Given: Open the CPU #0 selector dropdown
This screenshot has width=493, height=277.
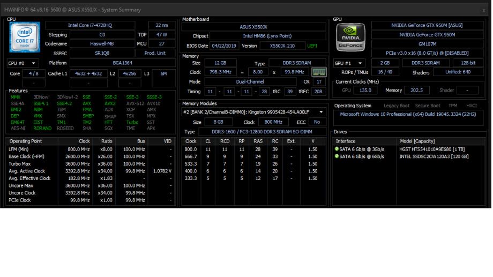Looking at the screenshot, I should [x=23, y=63].
